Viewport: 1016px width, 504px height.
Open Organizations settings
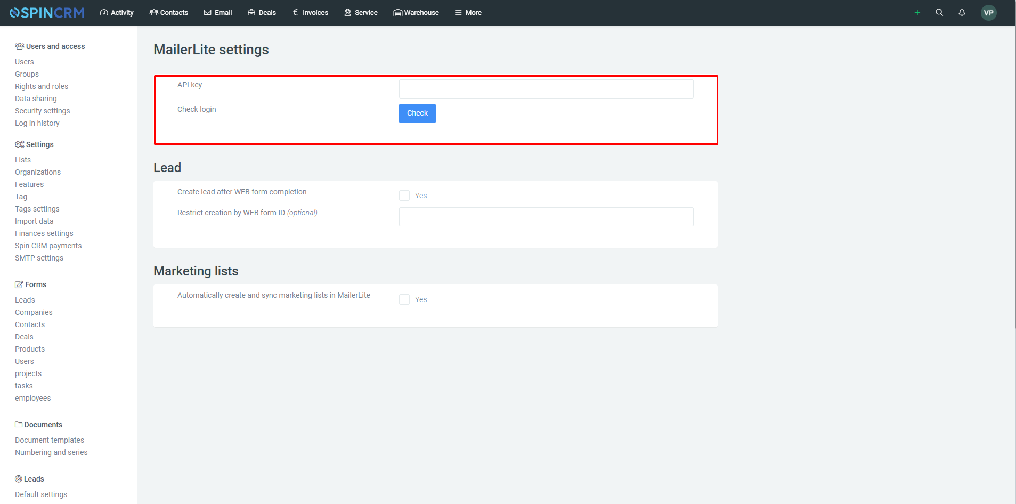click(38, 172)
